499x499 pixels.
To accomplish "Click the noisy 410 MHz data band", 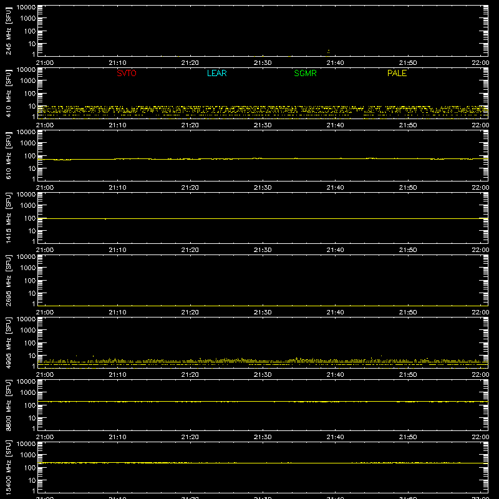I will (x=263, y=111).
